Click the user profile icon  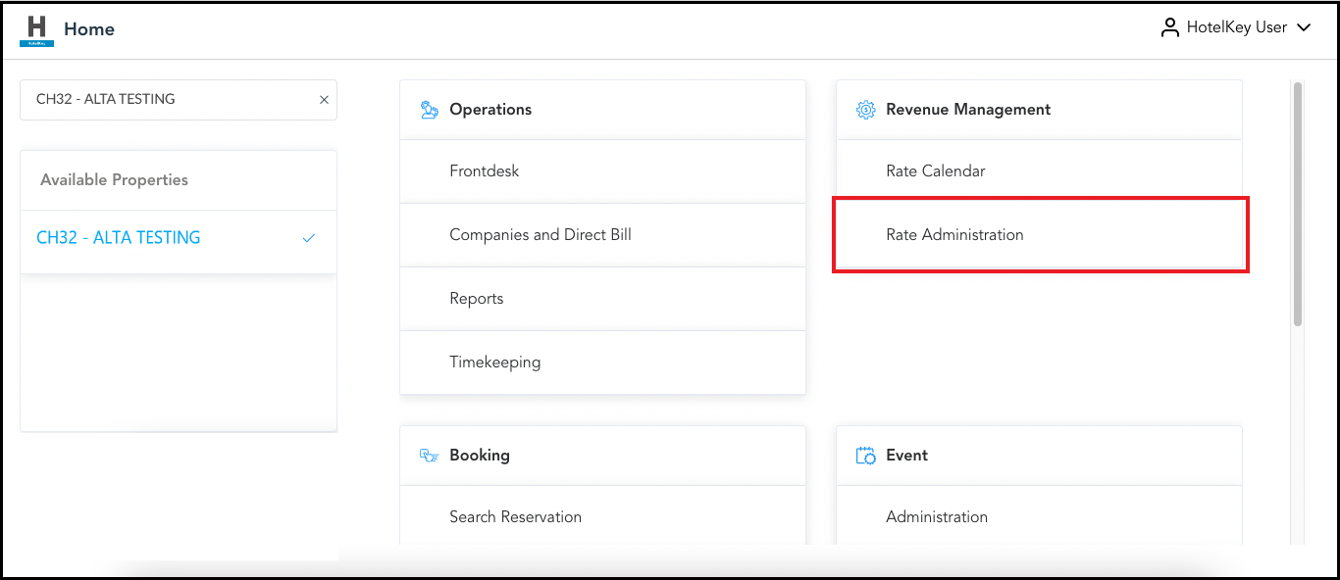[1169, 27]
